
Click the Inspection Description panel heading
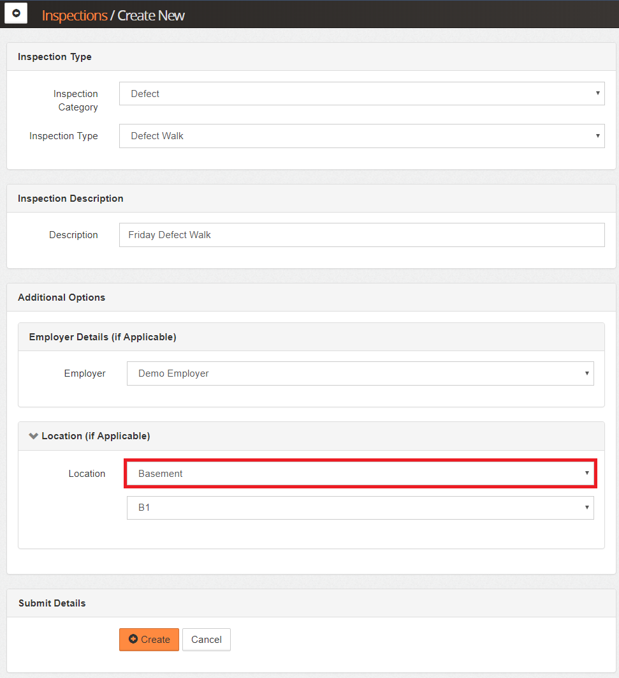[x=70, y=199]
